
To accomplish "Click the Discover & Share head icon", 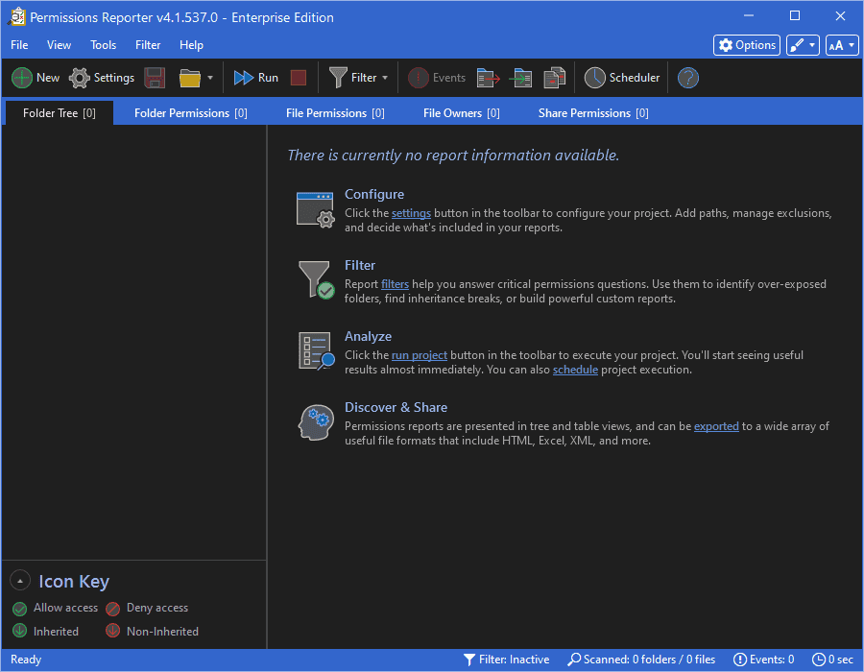I will click(x=316, y=422).
